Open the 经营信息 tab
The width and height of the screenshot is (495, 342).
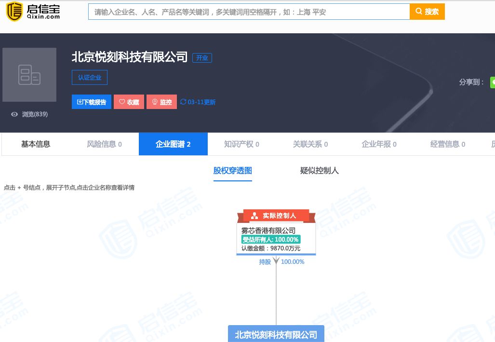pos(448,144)
